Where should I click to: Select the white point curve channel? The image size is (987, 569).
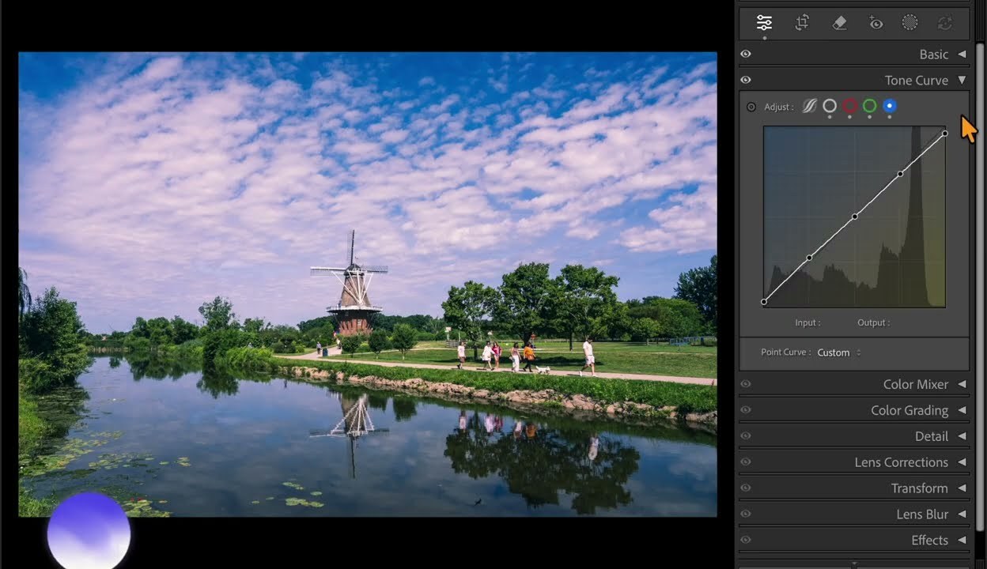[x=830, y=106]
